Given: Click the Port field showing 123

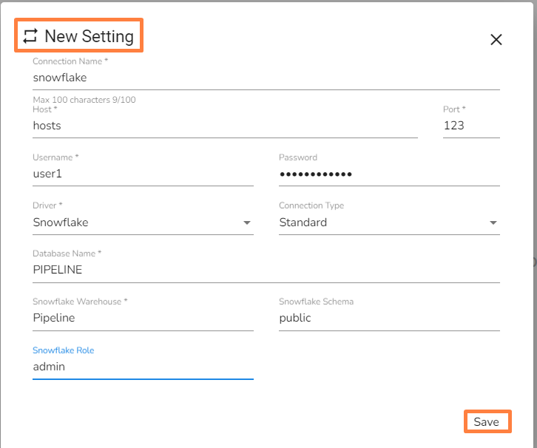Looking at the screenshot, I should pos(470,126).
